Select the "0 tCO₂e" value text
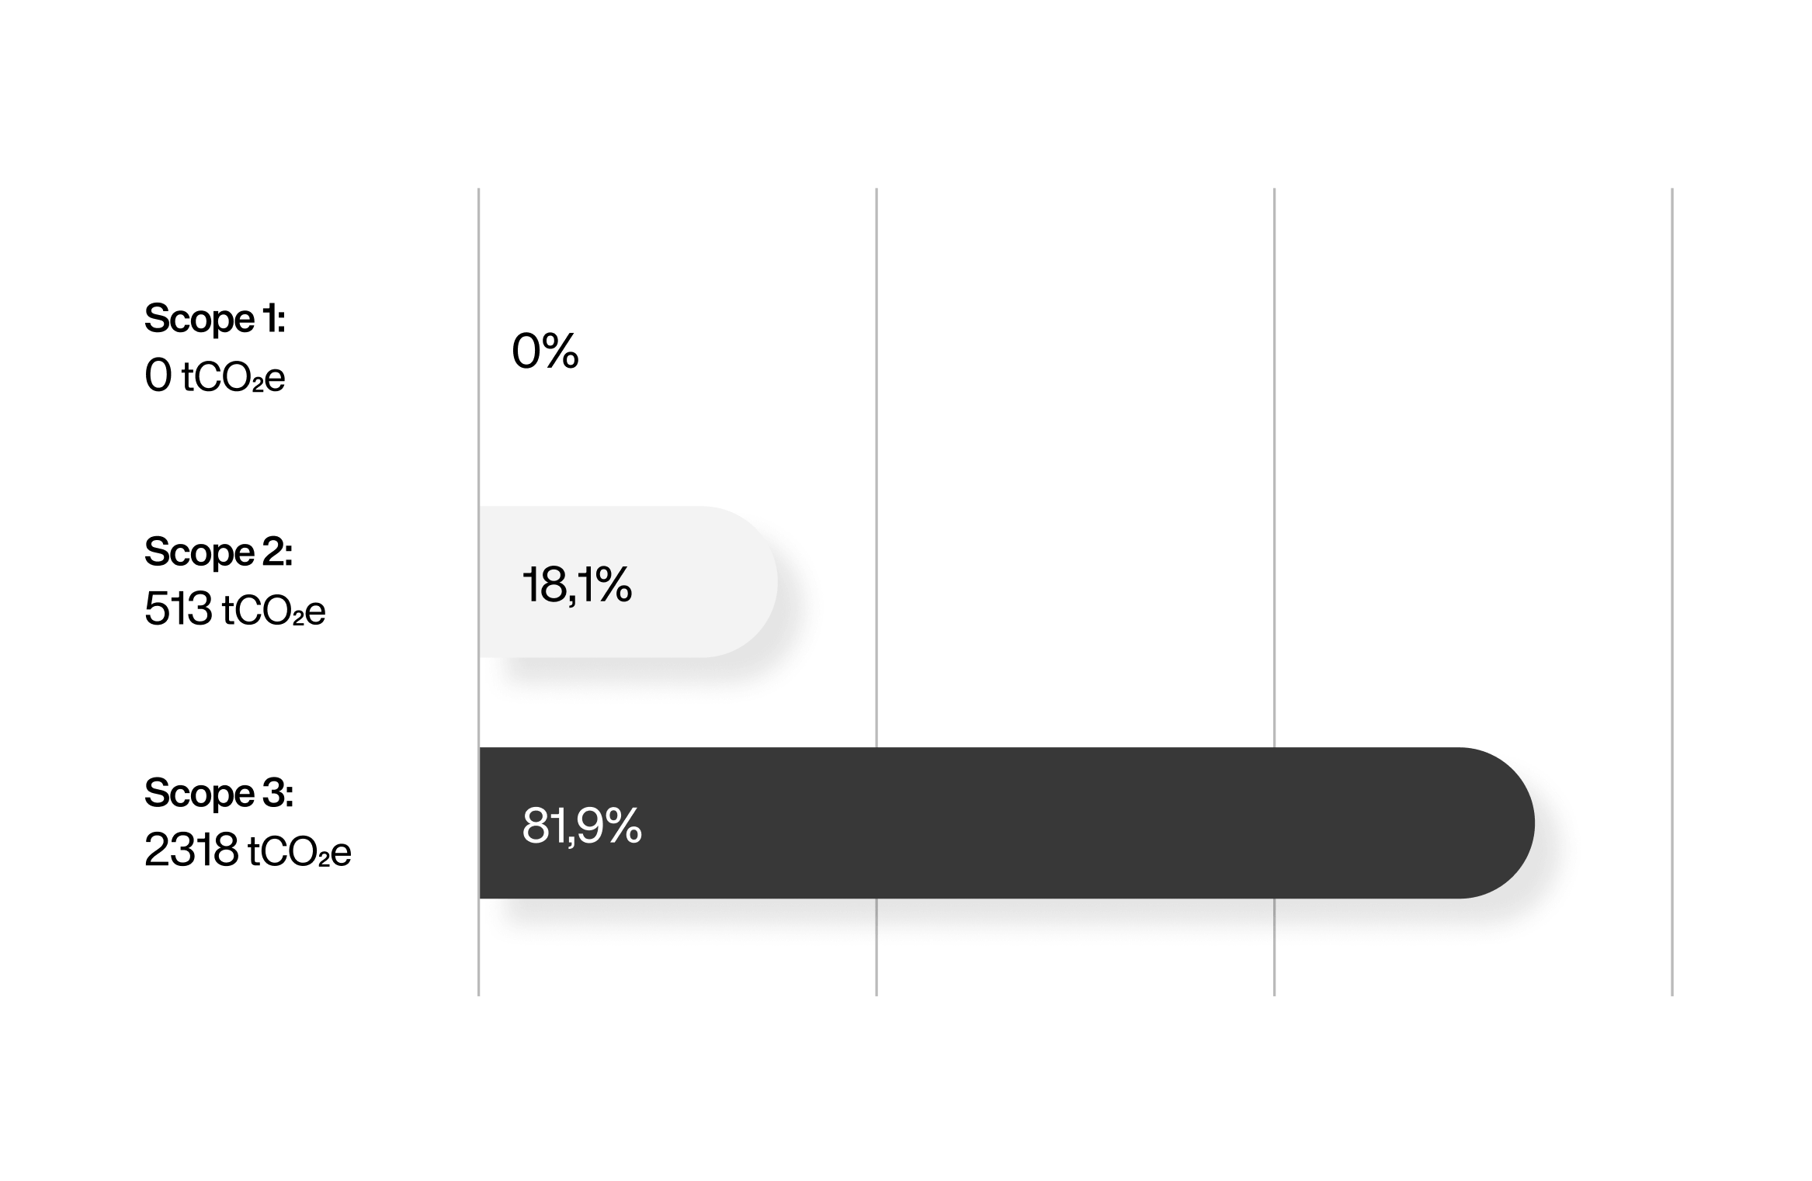1812x1181 pixels. (x=215, y=377)
